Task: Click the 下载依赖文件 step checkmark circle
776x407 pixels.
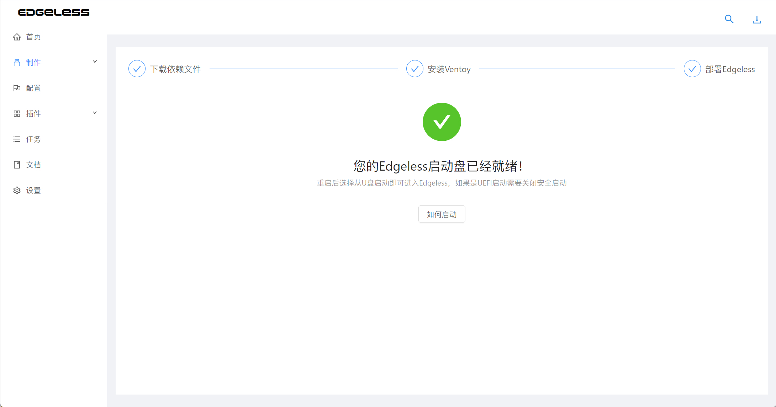Action: click(x=137, y=69)
